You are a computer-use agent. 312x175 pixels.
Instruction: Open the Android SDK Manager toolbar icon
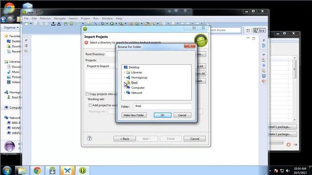[x=66, y=24]
